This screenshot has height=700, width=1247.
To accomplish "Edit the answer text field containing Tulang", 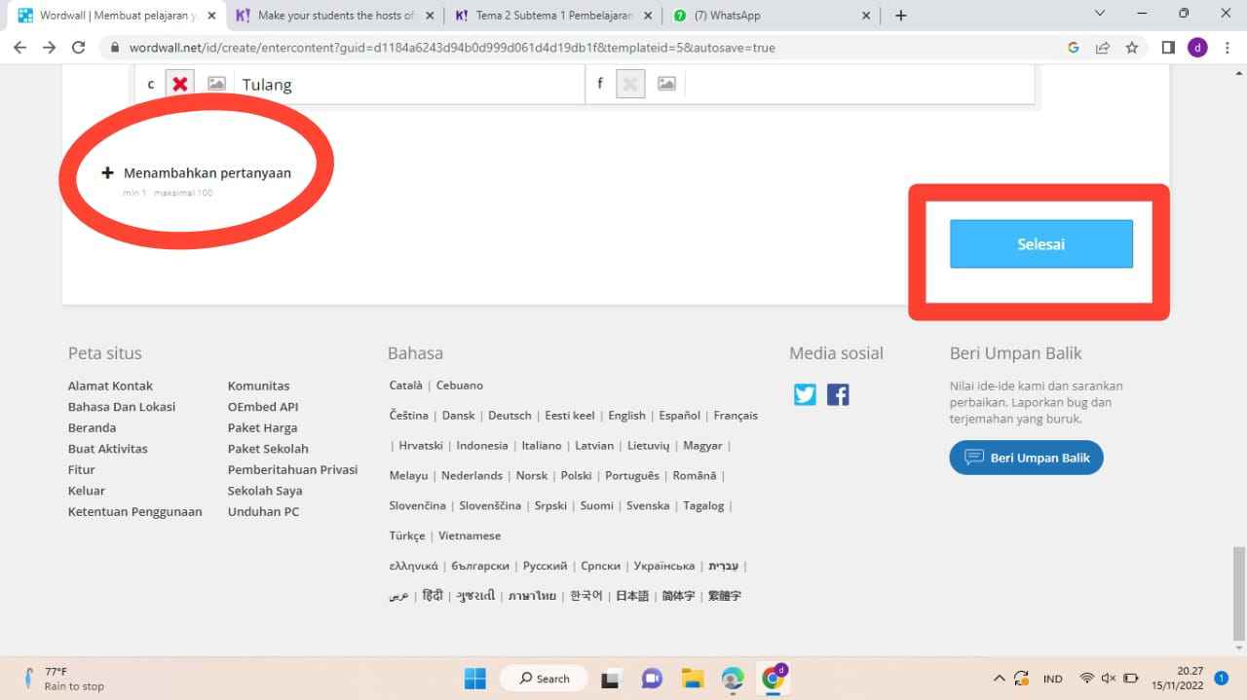I will pos(407,85).
